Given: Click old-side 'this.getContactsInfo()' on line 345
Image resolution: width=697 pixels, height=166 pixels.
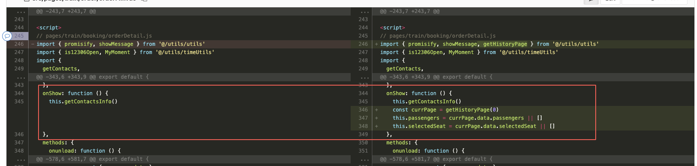Looking at the screenshot, I should (x=83, y=102).
